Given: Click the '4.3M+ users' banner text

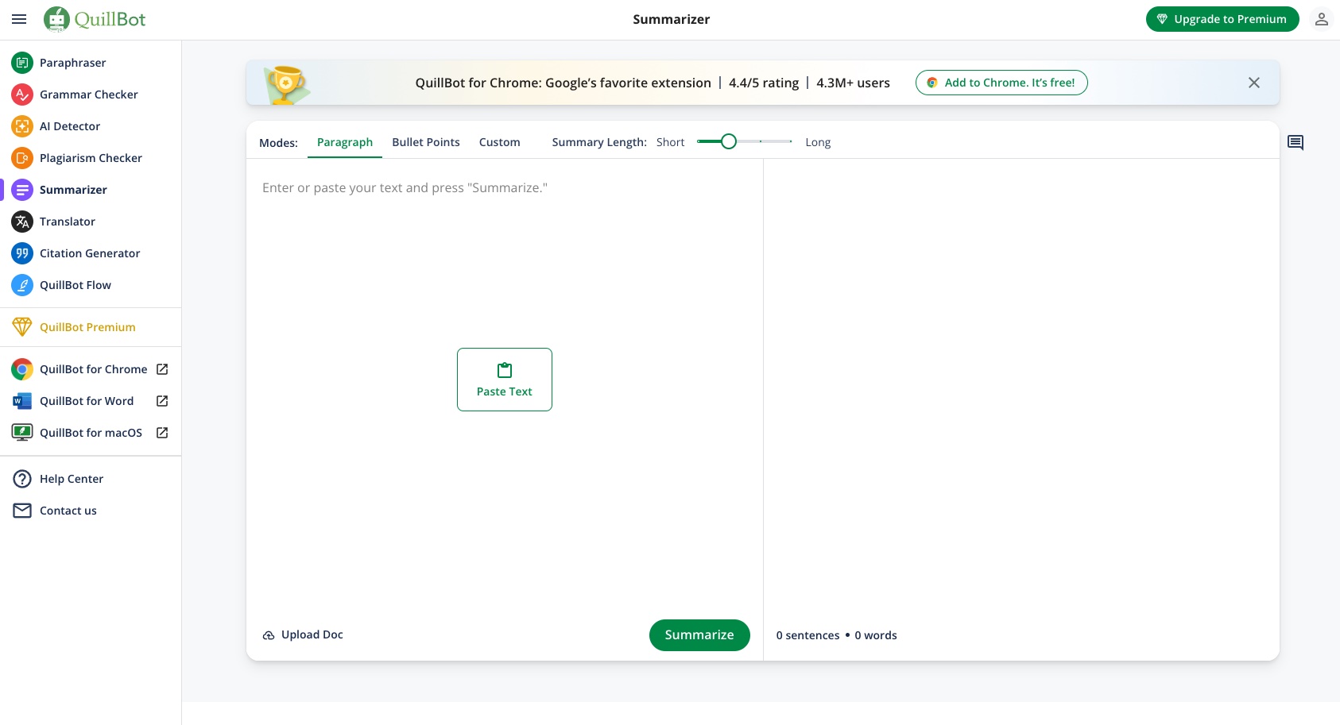Looking at the screenshot, I should point(853,83).
